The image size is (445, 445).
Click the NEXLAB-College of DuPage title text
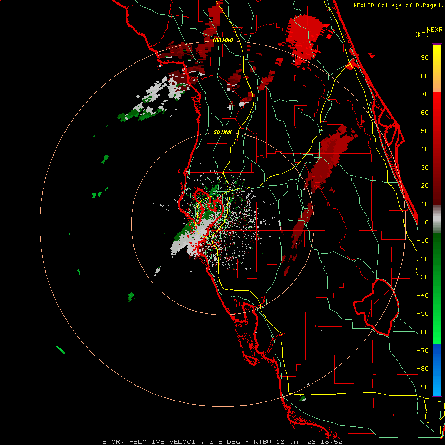(398, 5)
